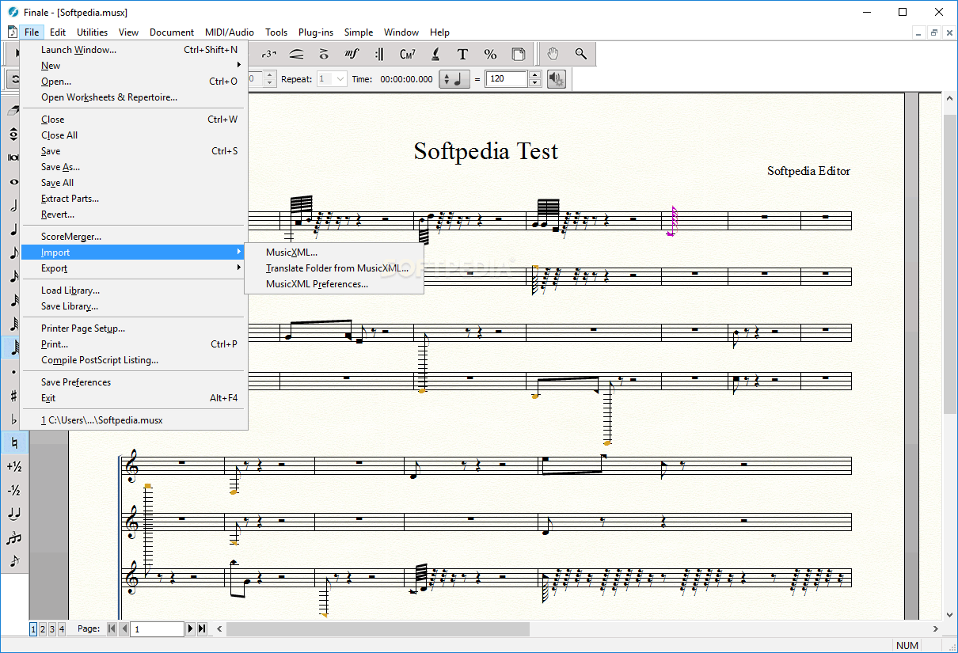Screen dimensions: 958x653
Task: Select the Resize (%) tool
Action: [x=491, y=54]
